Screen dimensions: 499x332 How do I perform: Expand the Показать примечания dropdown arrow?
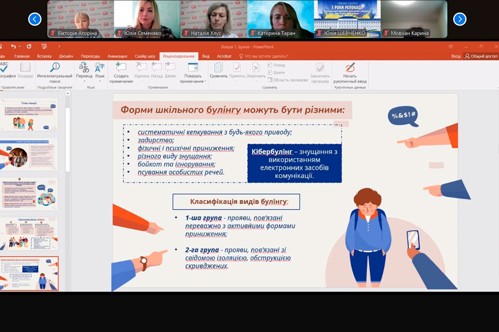click(205, 81)
